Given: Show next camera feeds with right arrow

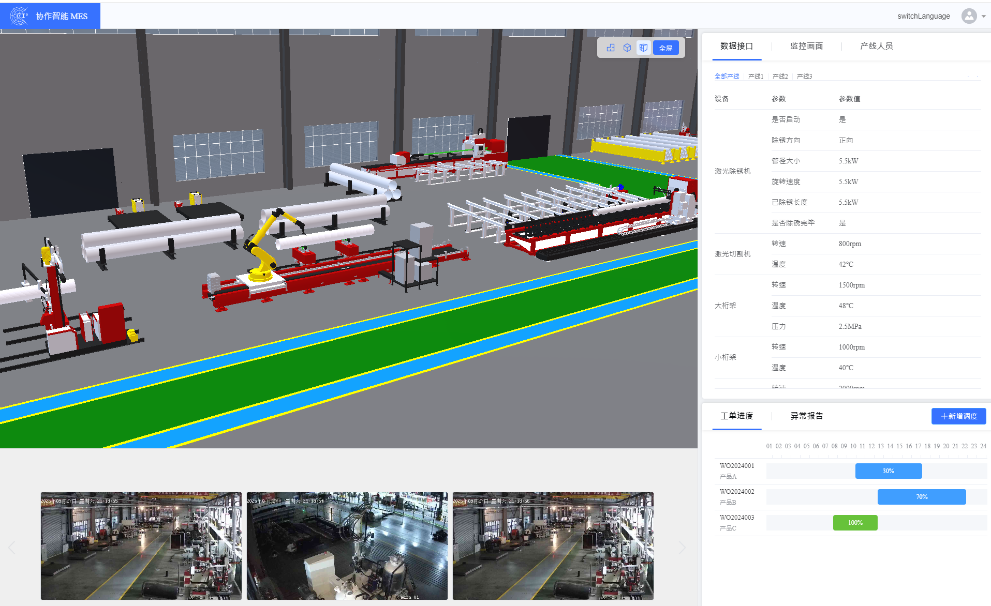Looking at the screenshot, I should [682, 547].
